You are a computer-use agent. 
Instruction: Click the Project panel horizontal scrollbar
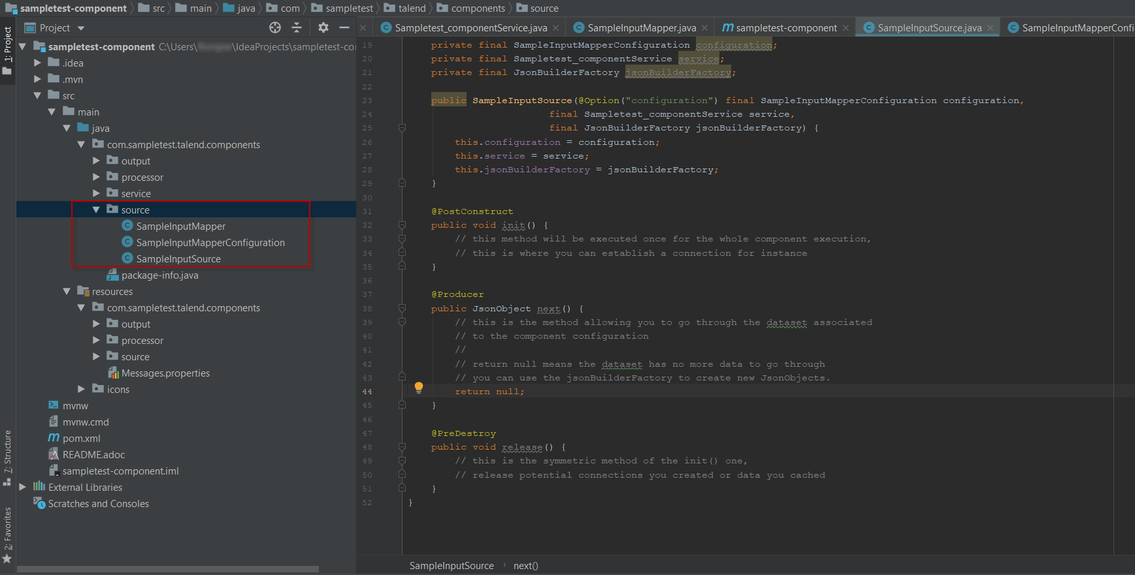click(168, 569)
